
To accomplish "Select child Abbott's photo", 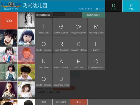I will (x=26, y=90).
